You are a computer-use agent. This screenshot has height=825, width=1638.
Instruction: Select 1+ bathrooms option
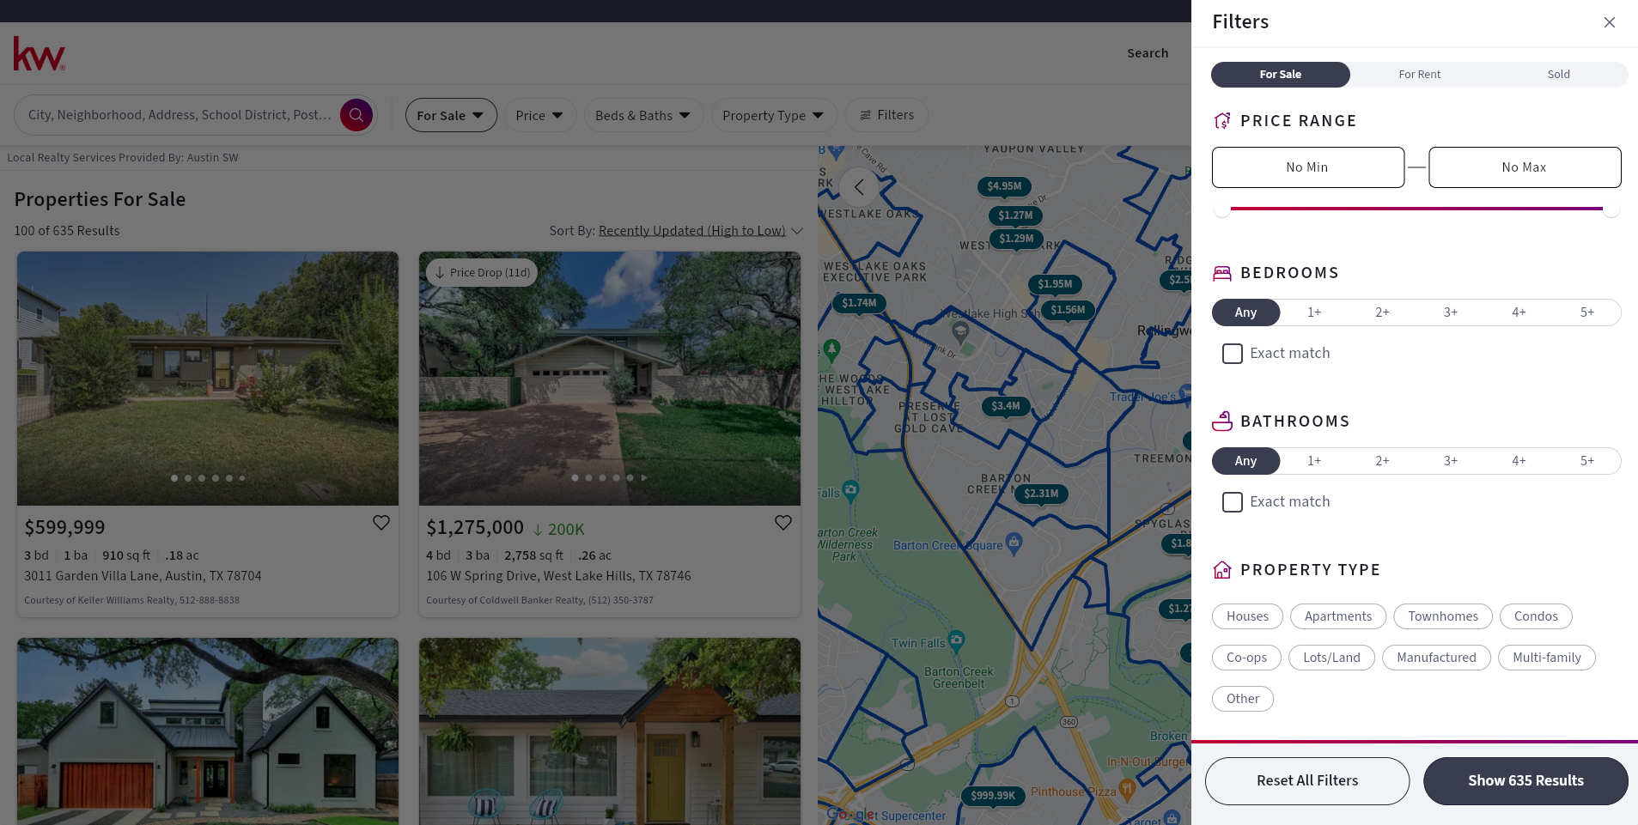pos(1314,461)
